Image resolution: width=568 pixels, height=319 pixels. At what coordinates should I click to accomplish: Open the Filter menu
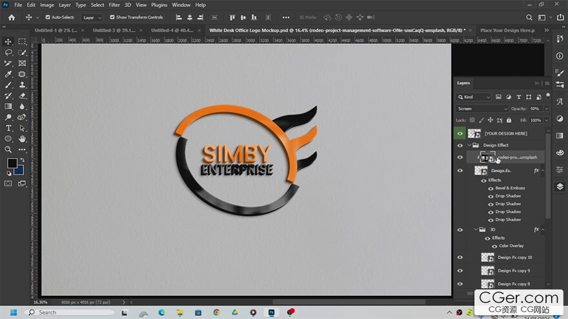[114, 5]
